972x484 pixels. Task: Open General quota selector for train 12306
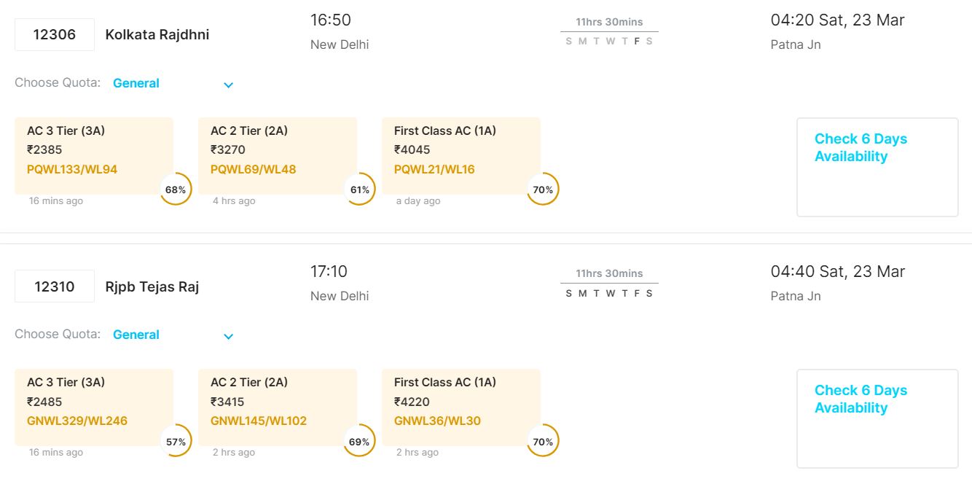(136, 83)
